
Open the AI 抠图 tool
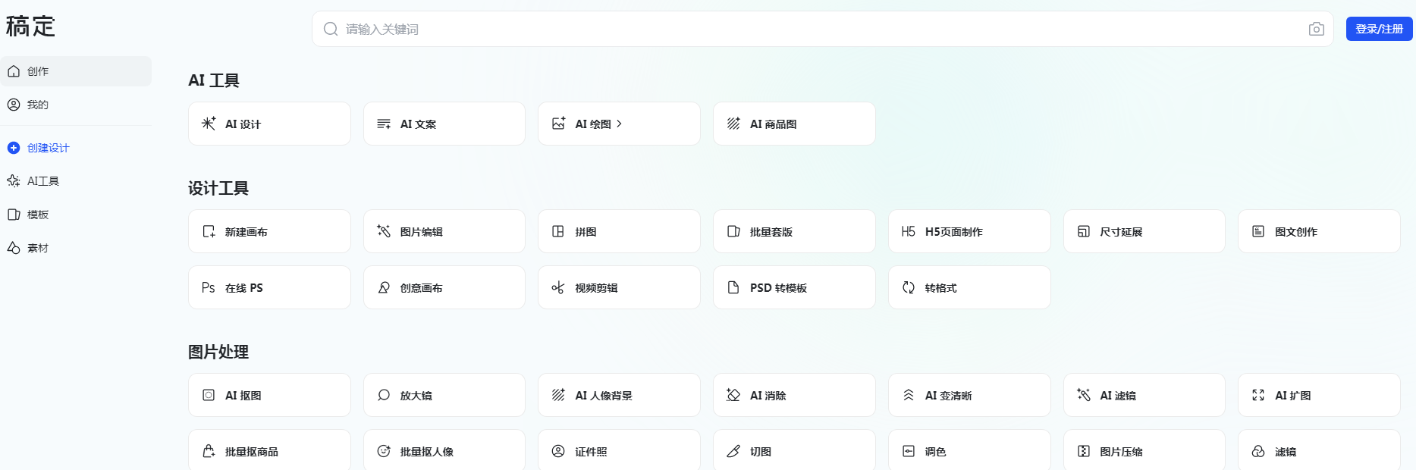coord(269,395)
